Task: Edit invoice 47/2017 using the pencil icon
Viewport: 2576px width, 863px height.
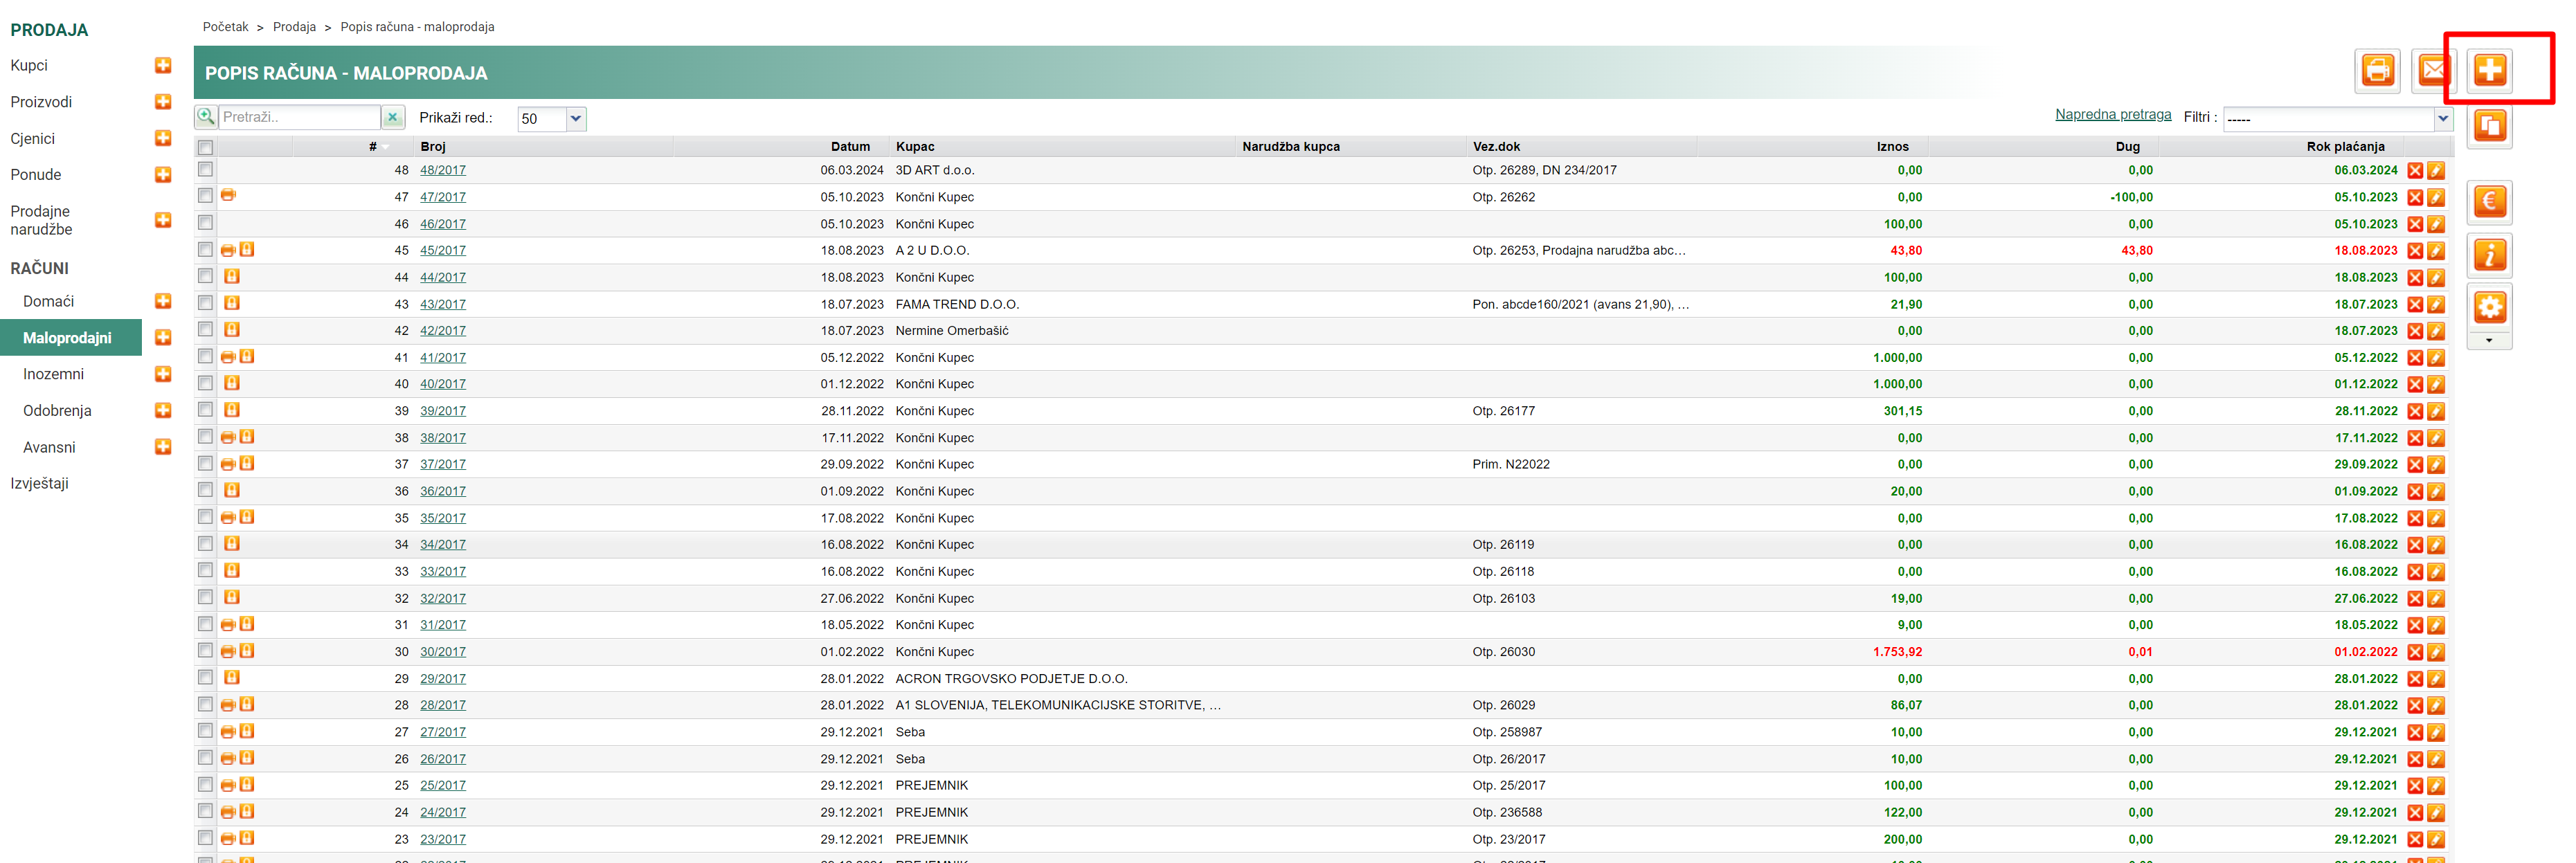Action: click(2436, 198)
